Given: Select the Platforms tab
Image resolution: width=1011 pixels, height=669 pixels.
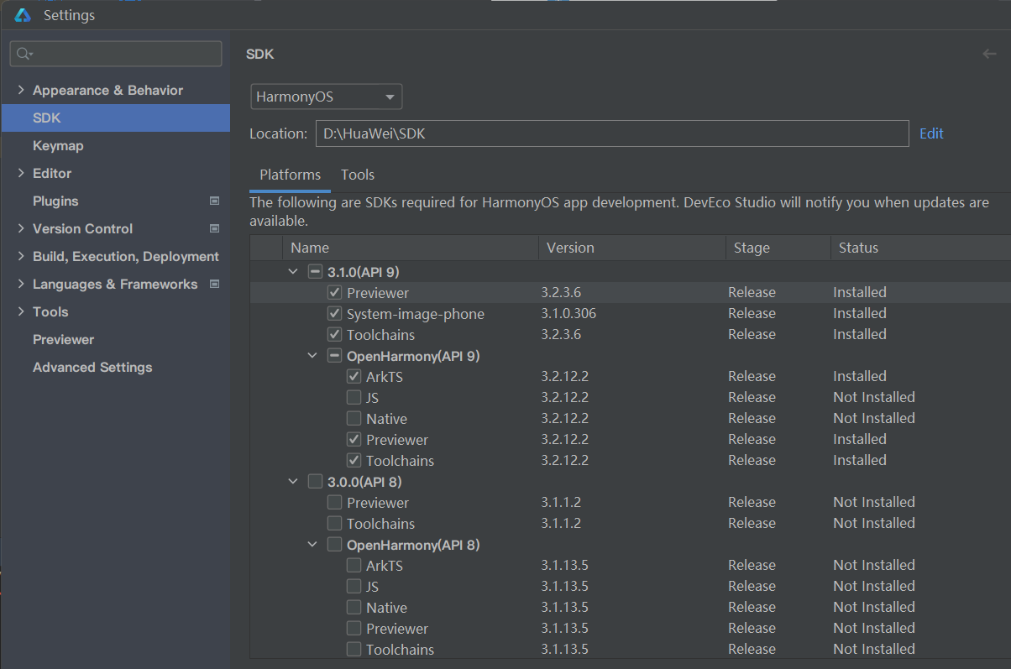Looking at the screenshot, I should (290, 175).
